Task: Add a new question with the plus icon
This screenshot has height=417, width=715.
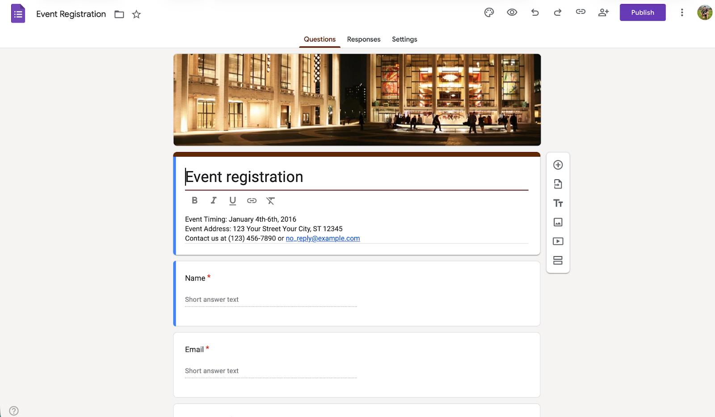Action: coord(558,164)
